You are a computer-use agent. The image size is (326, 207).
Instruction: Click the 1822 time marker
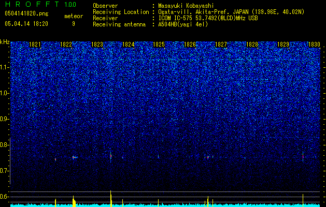click(66, 45)
